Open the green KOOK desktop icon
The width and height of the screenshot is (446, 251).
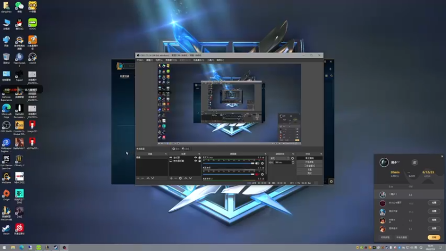32,24
